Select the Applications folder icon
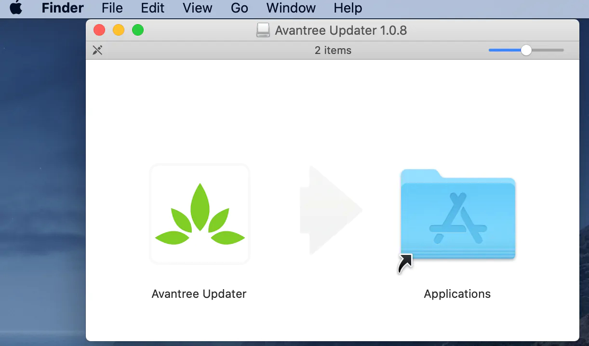 [x=458, y=214]
